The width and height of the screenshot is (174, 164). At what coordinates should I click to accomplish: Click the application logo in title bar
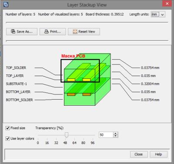coord(6,4)
